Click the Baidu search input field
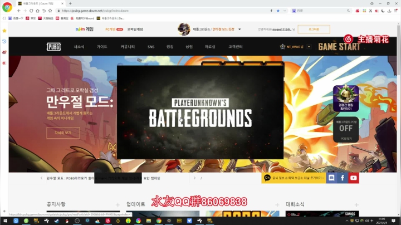 [321, 11]
